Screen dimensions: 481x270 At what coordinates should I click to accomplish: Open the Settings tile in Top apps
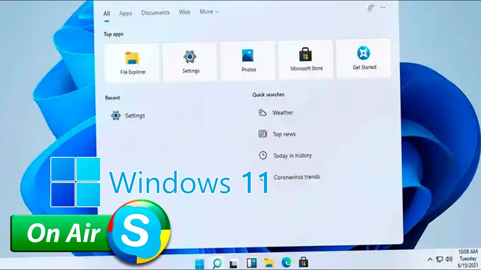pyautogui.click(x=191, y=61)
